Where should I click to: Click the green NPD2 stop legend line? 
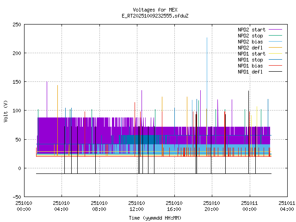[x=276, y=36]
